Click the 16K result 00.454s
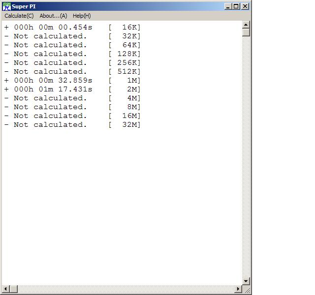Image resolution: width=315 pixels, height=295 pixels. [72, 28]
